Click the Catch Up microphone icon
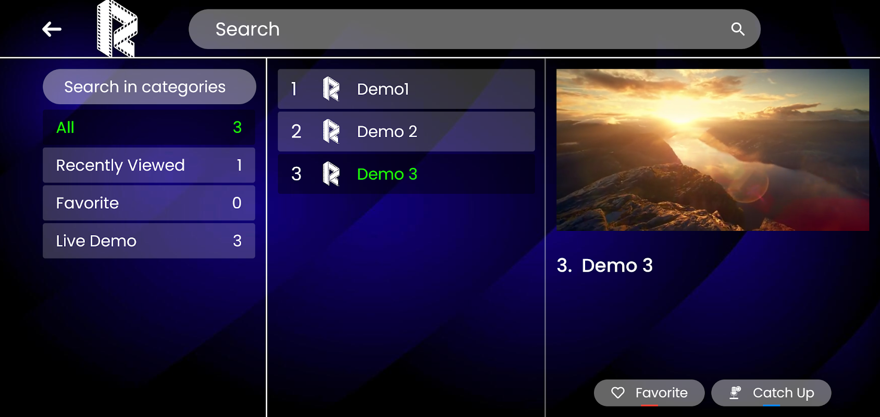 (x=735, y=393)
